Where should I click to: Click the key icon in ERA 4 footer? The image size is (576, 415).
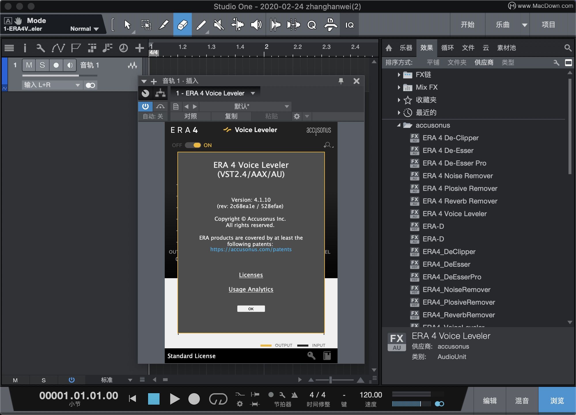(311, 356)
